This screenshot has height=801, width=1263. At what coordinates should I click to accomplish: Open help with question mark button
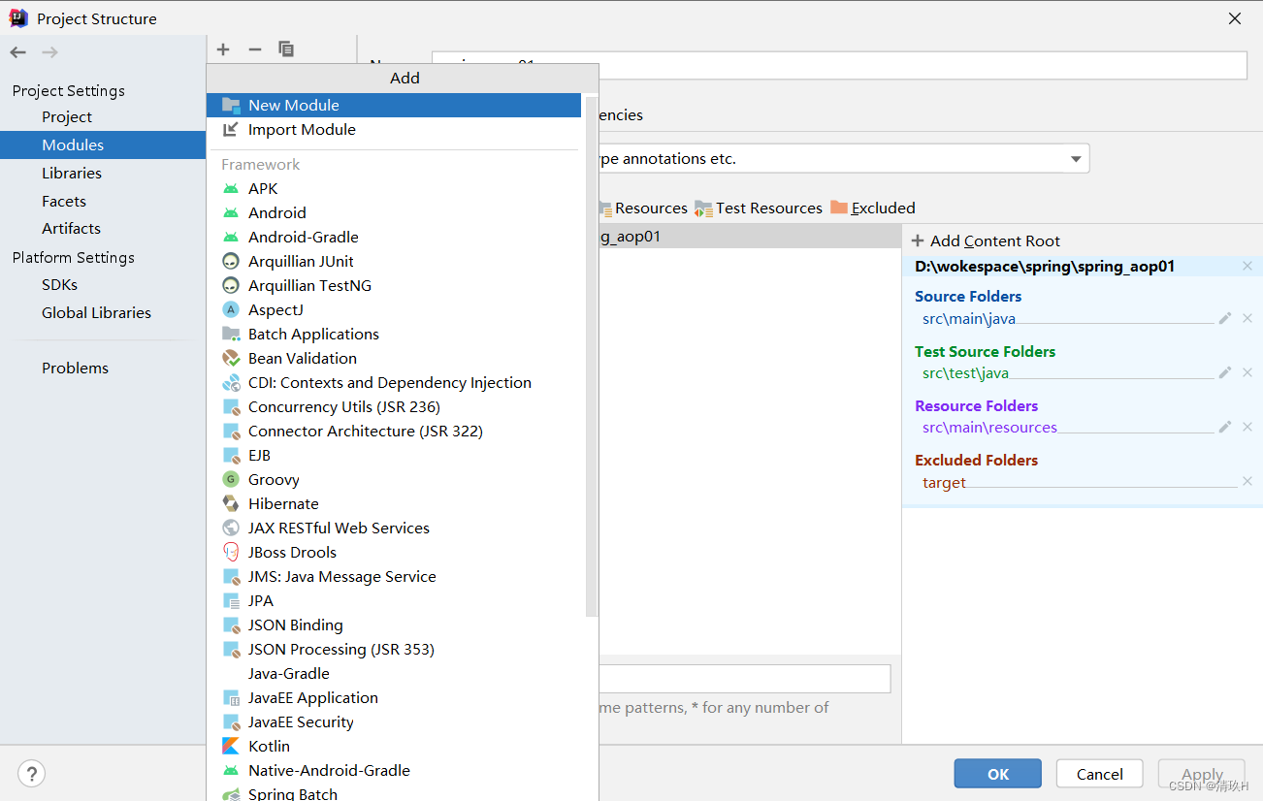coord(32,774)
